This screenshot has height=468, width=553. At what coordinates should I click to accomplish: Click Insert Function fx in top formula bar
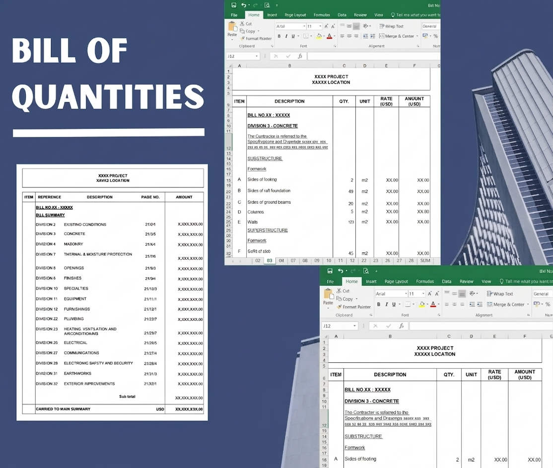pos(300,56)
